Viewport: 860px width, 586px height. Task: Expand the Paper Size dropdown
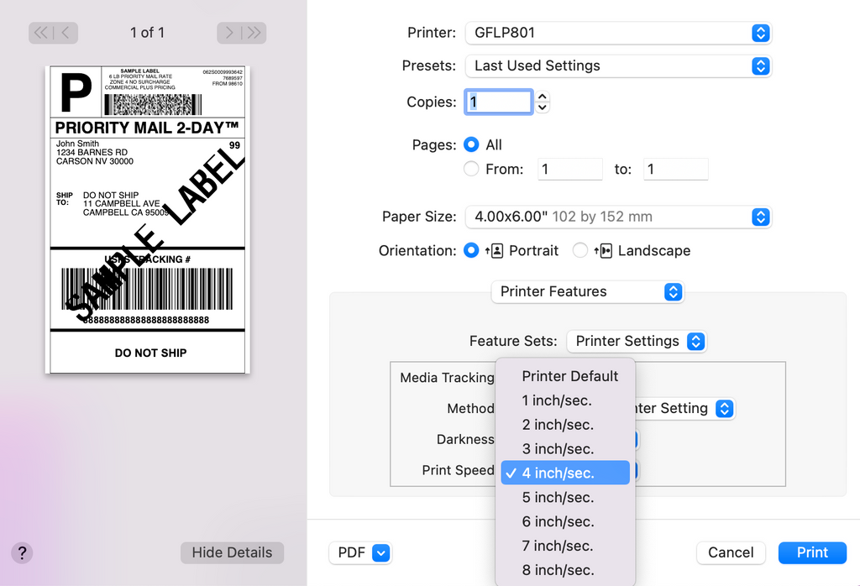[617, 217]
